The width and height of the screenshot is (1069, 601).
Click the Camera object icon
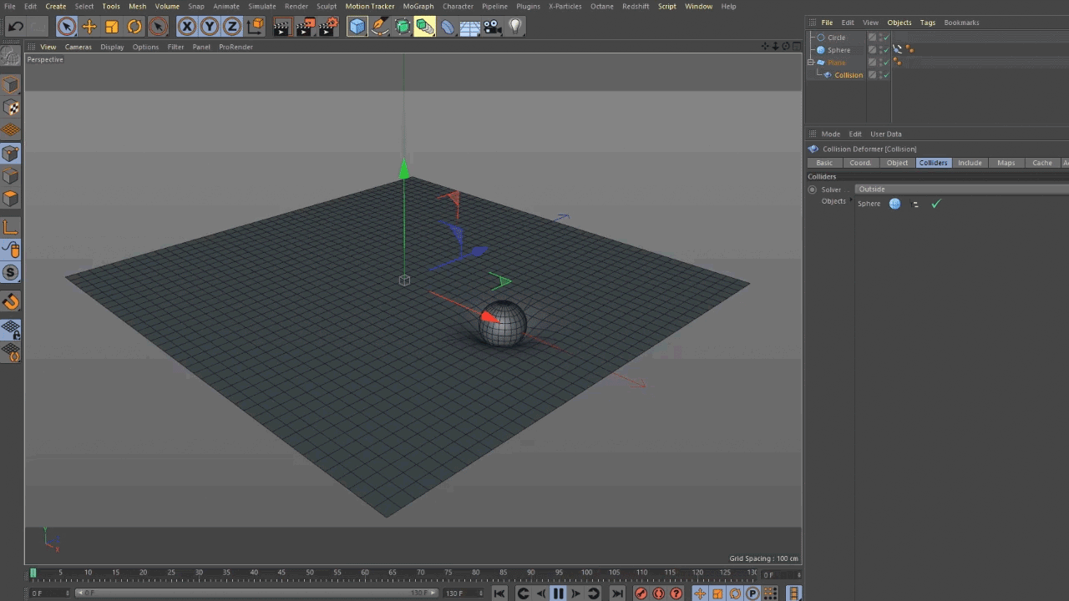pyautogui.click(x=493, y=27)
